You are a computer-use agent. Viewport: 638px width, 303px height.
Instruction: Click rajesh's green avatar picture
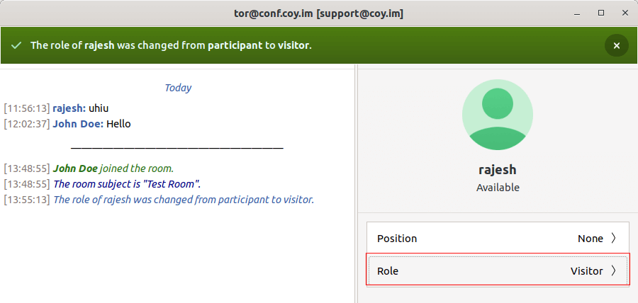[x=498, y=114]
